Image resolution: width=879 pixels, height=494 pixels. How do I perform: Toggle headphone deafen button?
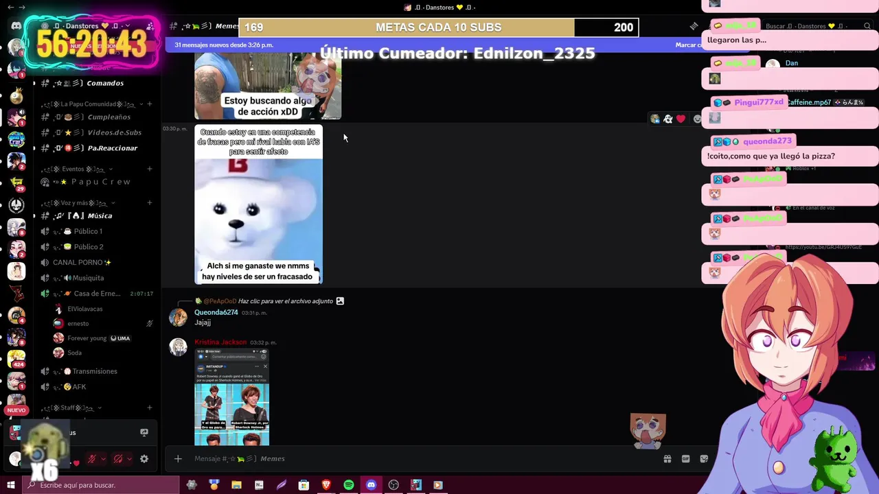pos(117,459)
